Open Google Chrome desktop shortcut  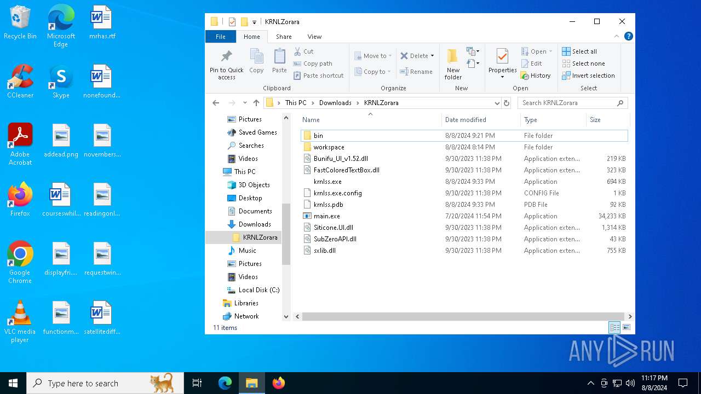click(x=20, y=263)
